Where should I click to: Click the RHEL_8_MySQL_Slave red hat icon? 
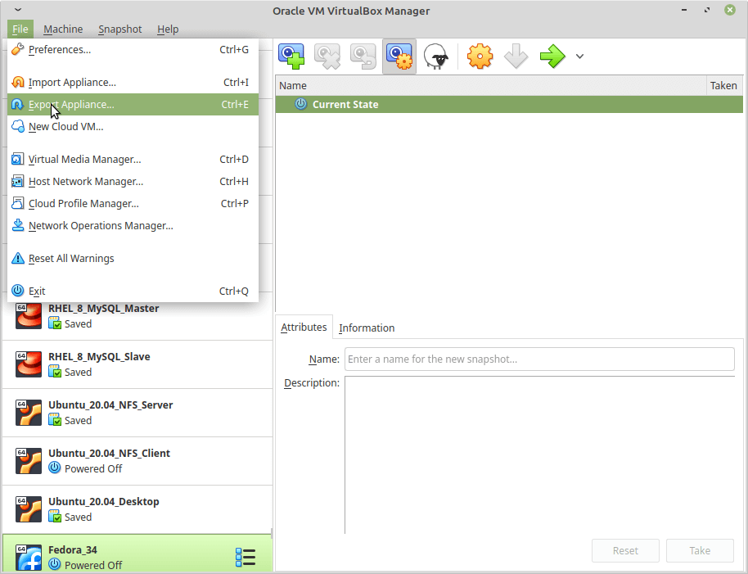tap(28, 364)
